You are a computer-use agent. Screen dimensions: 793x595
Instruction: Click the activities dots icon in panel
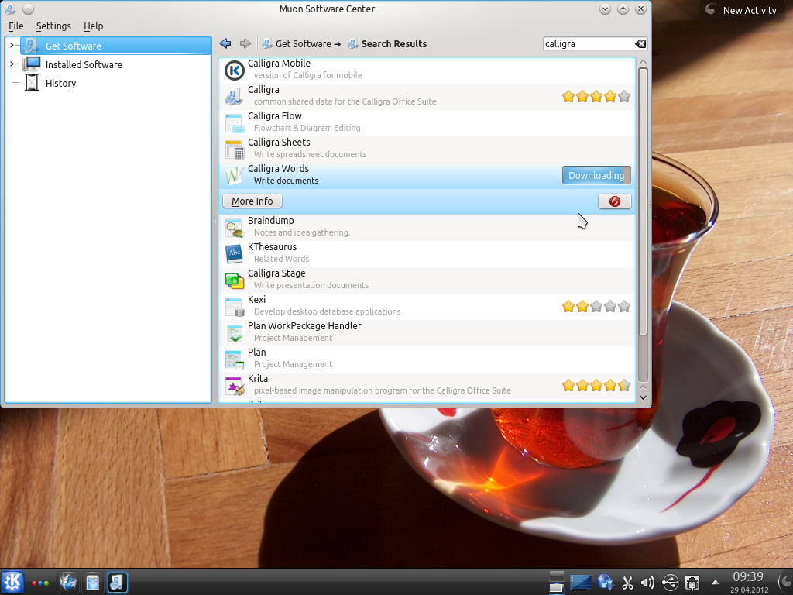point(40,583)
